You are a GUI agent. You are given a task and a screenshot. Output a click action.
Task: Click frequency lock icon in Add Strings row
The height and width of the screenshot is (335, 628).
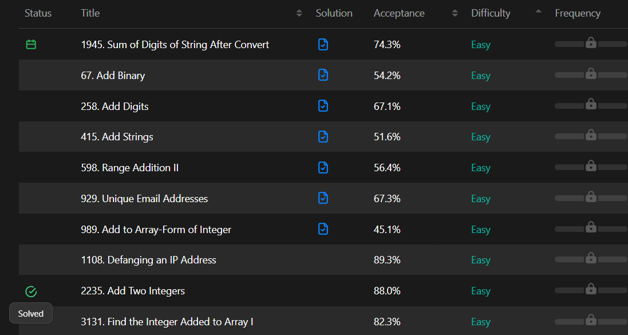pos(591,135)
